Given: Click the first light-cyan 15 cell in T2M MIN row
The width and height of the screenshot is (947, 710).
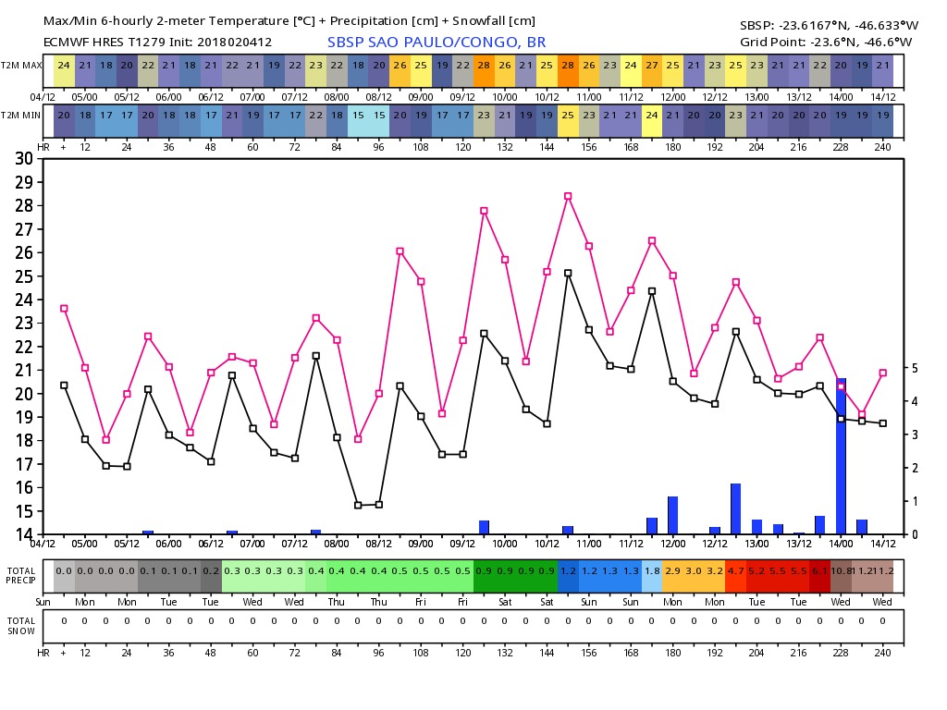Looking at the screenshot, I should 358,115.
